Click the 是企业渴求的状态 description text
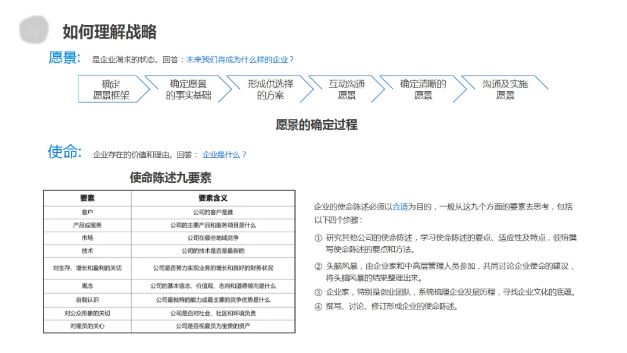Image resolution: width=627 pixels, height=353 pixels. coord(124,60)
